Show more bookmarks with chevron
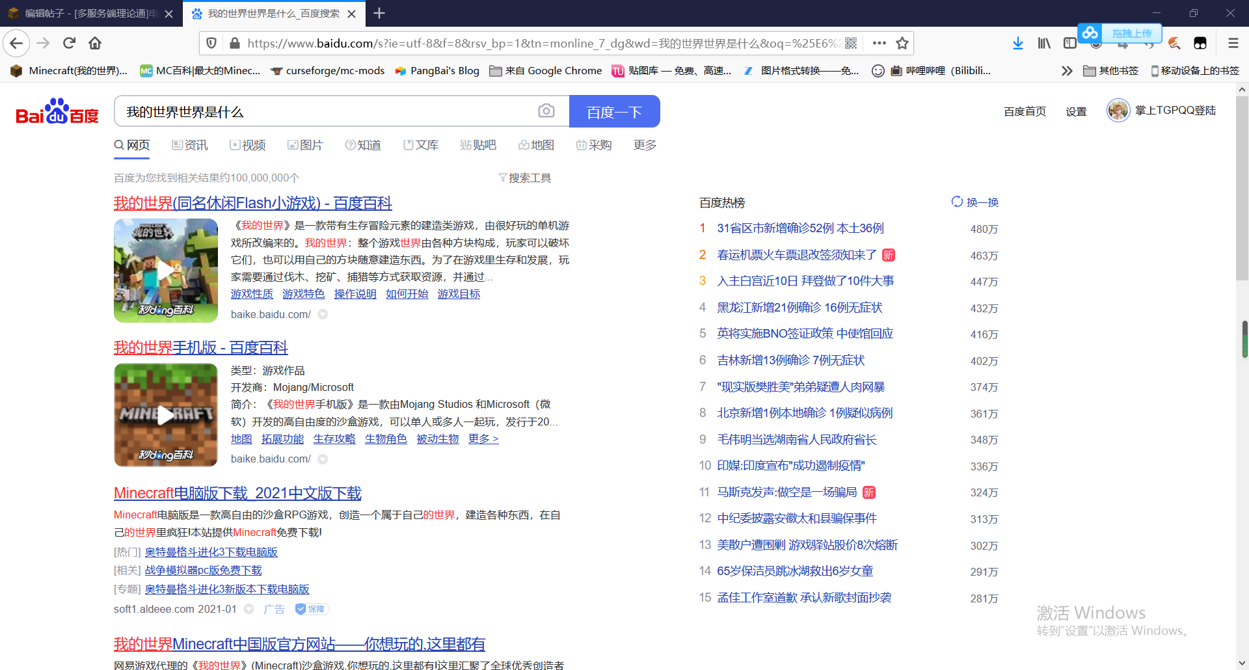 coord(1067,71)
